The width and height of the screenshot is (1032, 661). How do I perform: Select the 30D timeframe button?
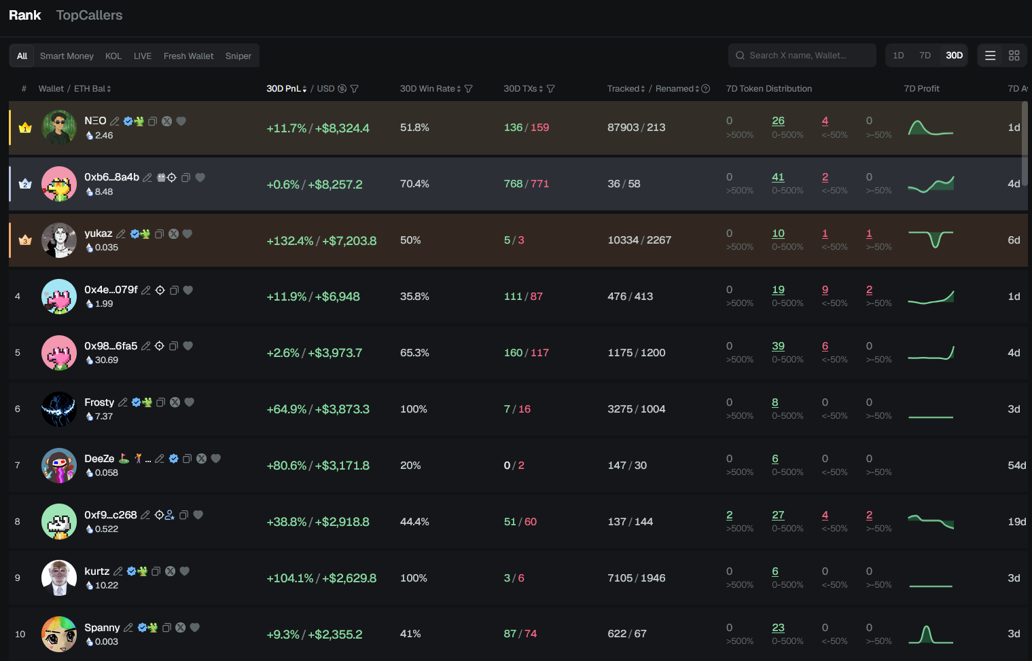954,56
